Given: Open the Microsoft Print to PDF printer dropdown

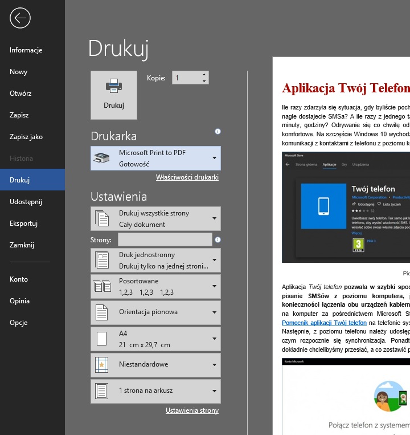Looking at the screenshot, I should click(214, 158).
